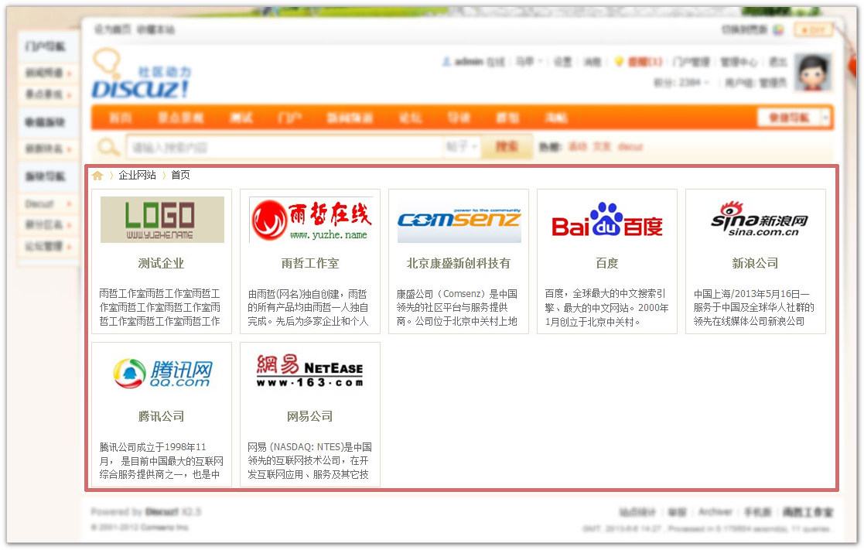The height and width of the screenshot is (550, 864).
Task: Open the 雨哲工作室 company title
Action: click(x=310, y=264)
